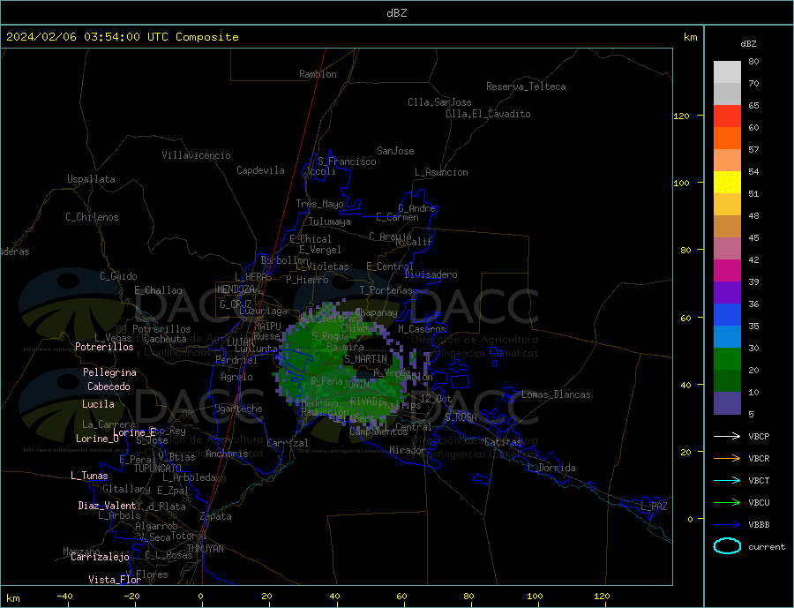Click the 'S_ROSA' label on map
Image resolution: width=794 pixels, height=608 pixels.
pos(461,417)
